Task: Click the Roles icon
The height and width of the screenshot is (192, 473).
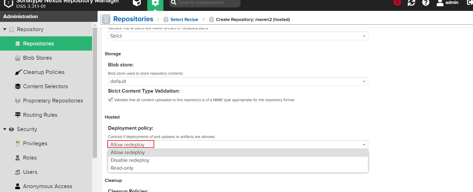Action: [18, 158]
